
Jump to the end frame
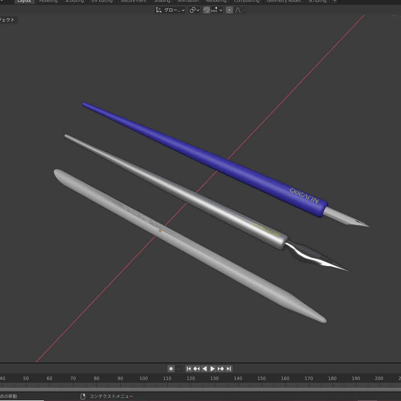point(229,368)
